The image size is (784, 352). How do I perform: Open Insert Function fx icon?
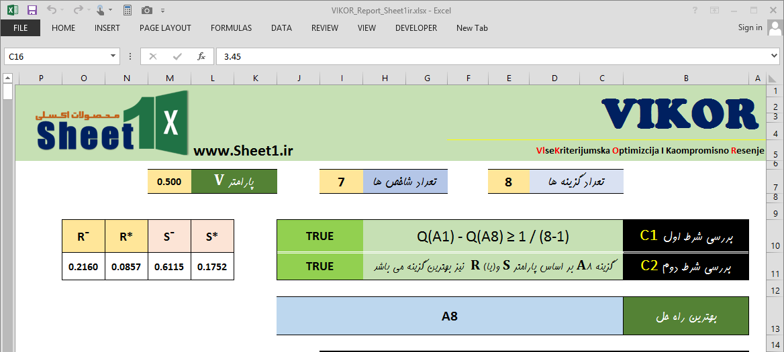(201, 56)
